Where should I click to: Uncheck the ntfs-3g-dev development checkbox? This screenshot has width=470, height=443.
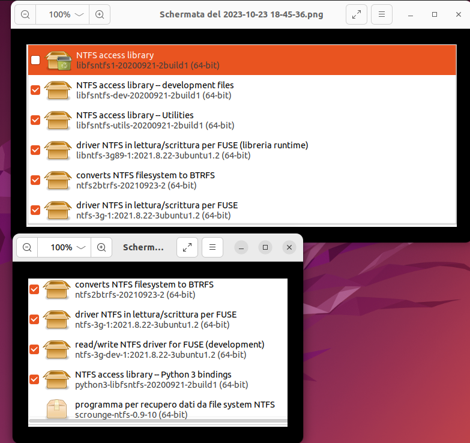coord(34,349)
